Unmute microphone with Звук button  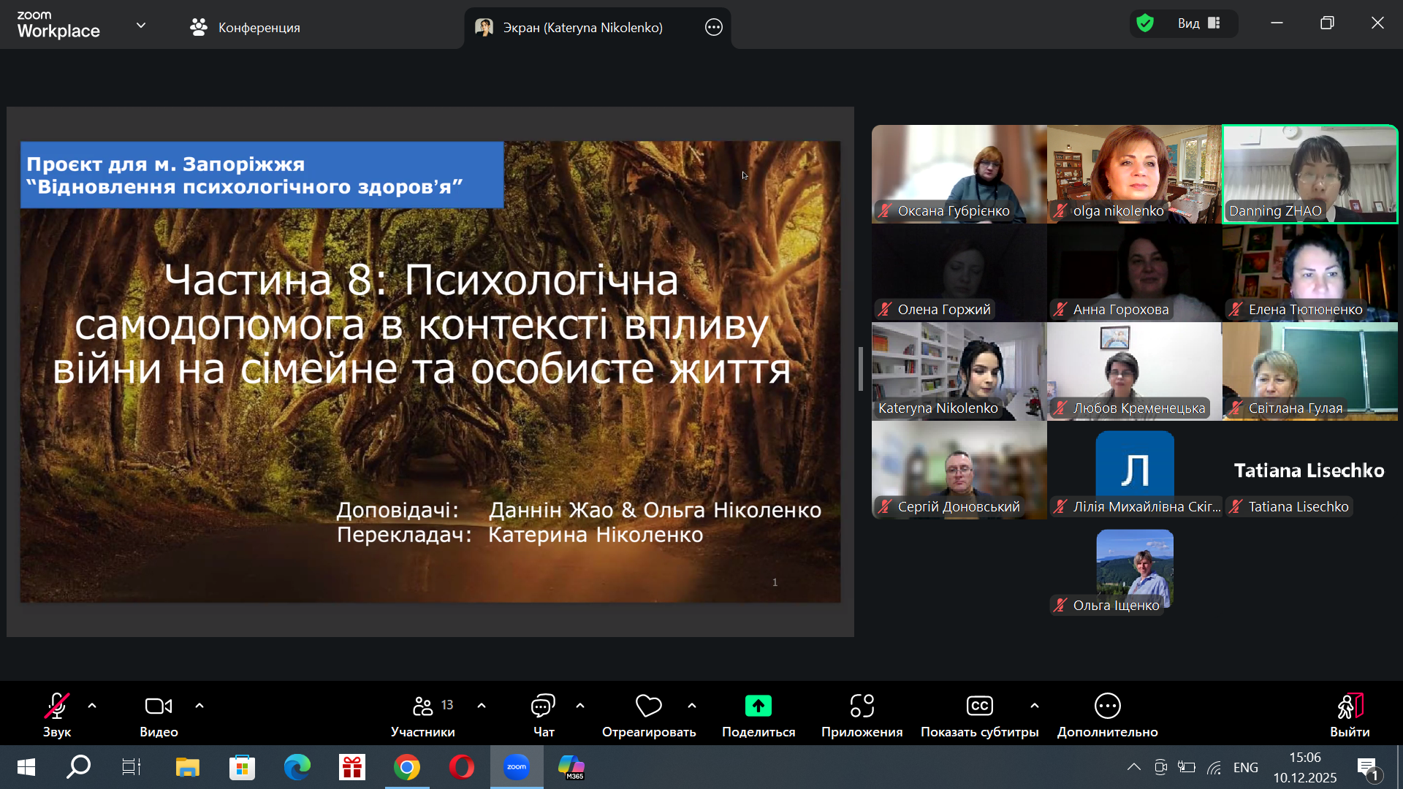[x=56, y=706]
